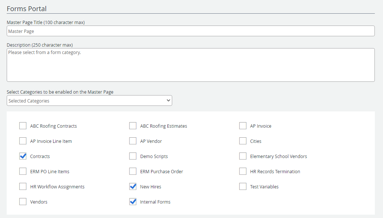Enable ERM PO Line Items checkbox
Screen dimensions: 383x218
point(23,171)
